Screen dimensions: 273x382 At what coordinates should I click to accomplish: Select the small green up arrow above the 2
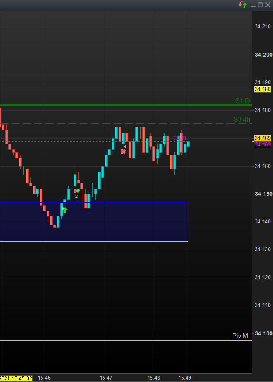click(78, 190)
